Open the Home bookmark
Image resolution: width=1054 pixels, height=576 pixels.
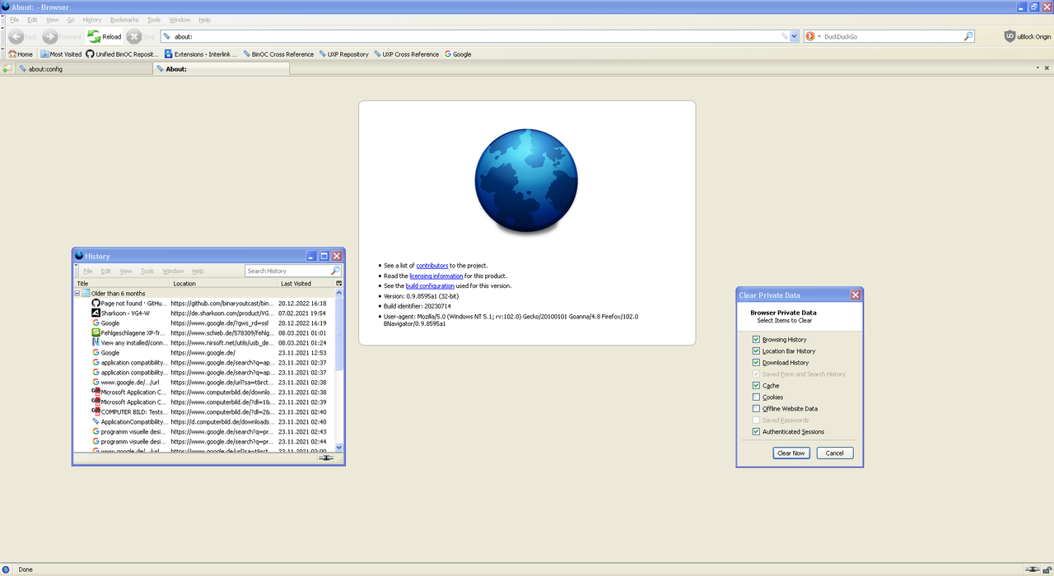pos(21,54)
